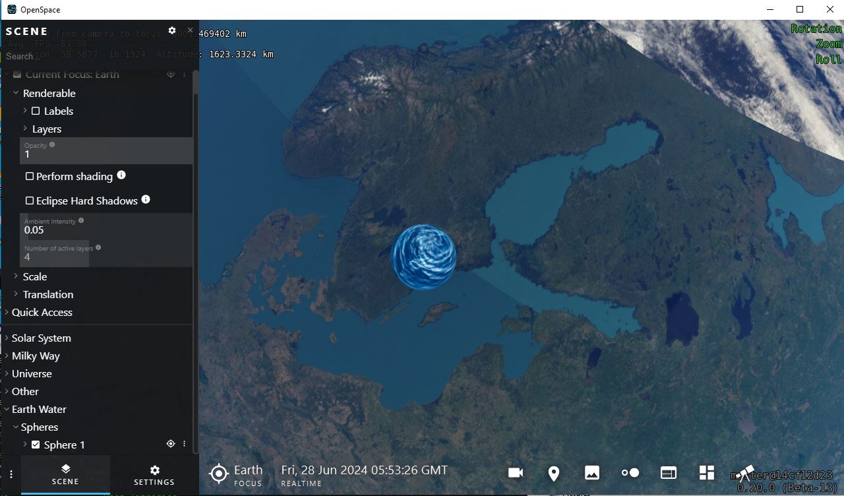
Task: Show info for Eclipse Hard Shadows
Action: (146, 200)
